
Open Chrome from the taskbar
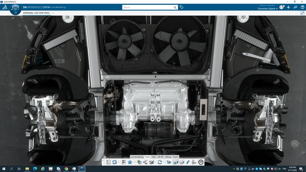(66, 169)
